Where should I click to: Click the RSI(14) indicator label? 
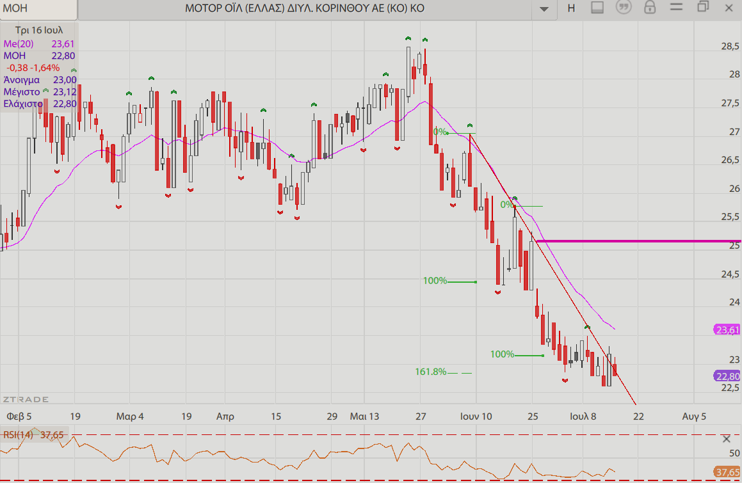(18, 434)
